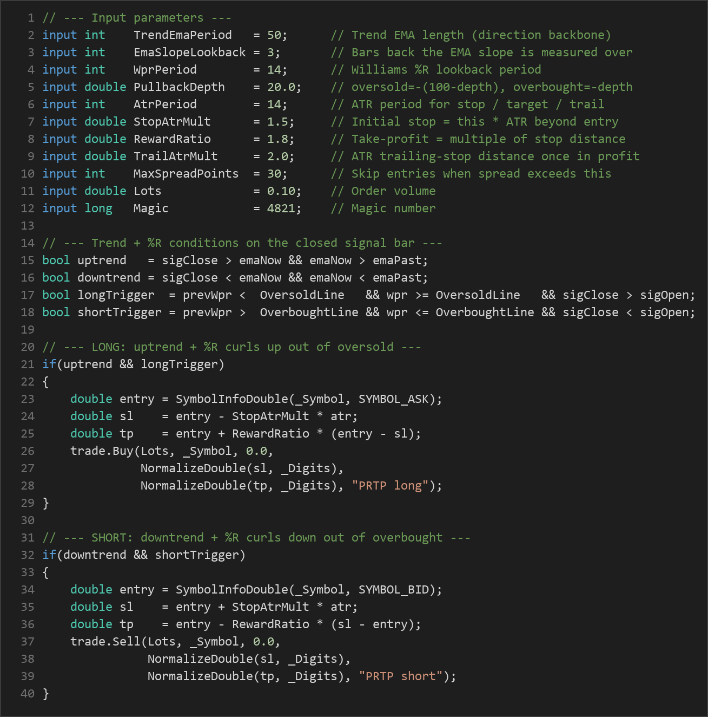Click the PullbackDepth value 20.0
Viewport: 708px width, 717px height.
click(281, 87)
